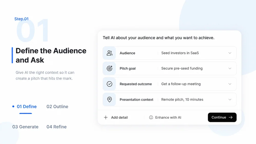Screen dimensions: 256x144
Task: Expand the Presentation context dropdown chevron
Action: click(x=230, y=99)
